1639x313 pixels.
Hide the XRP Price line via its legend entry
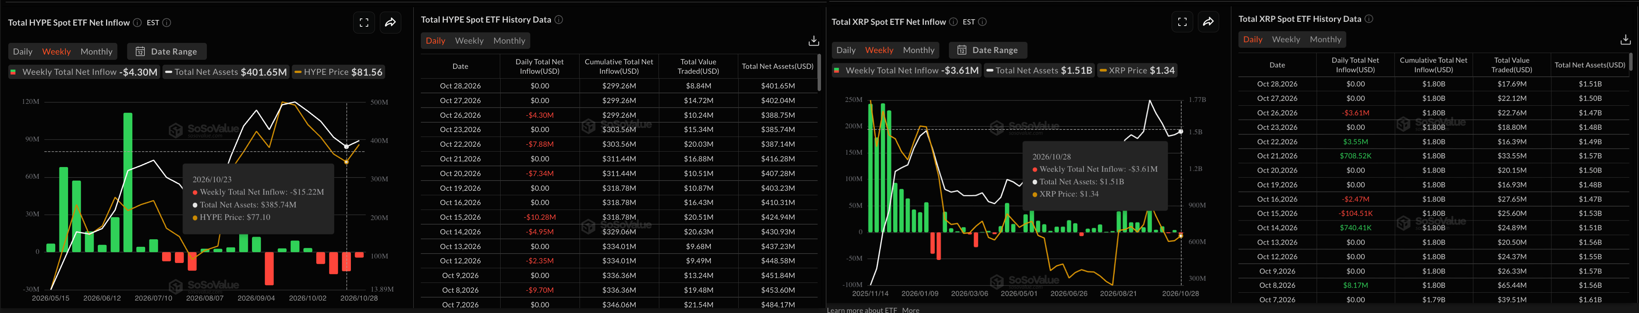click(1137, 71)
